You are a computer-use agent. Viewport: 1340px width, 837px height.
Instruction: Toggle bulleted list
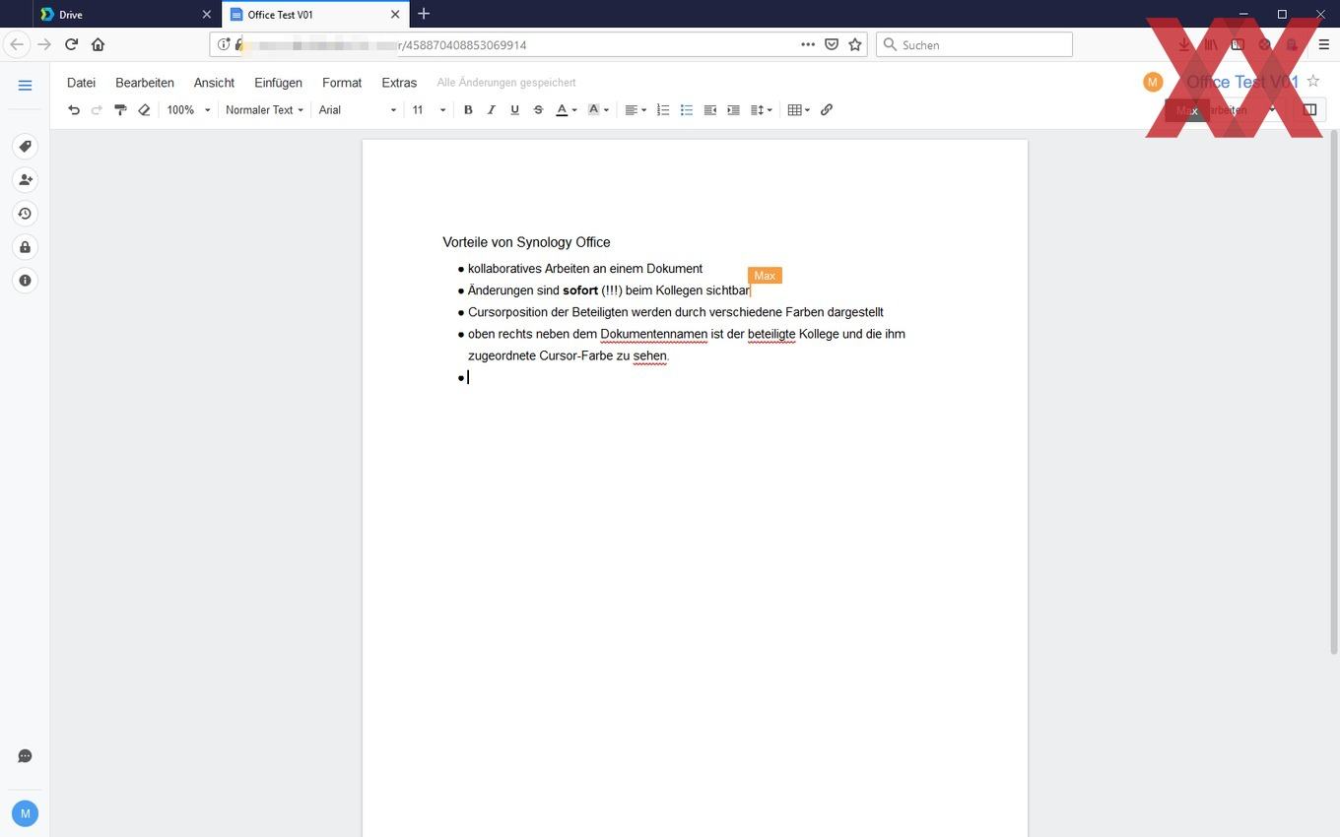pyautogui.click(x=687, y=110)
